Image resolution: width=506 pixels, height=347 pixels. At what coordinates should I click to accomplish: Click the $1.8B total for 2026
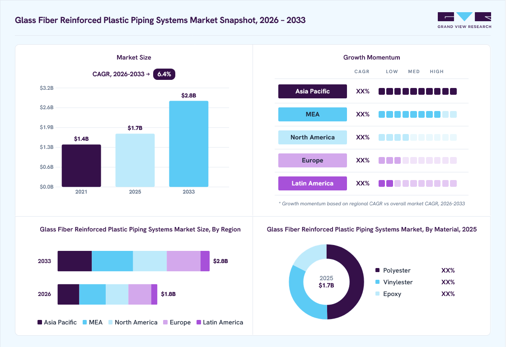168,294
